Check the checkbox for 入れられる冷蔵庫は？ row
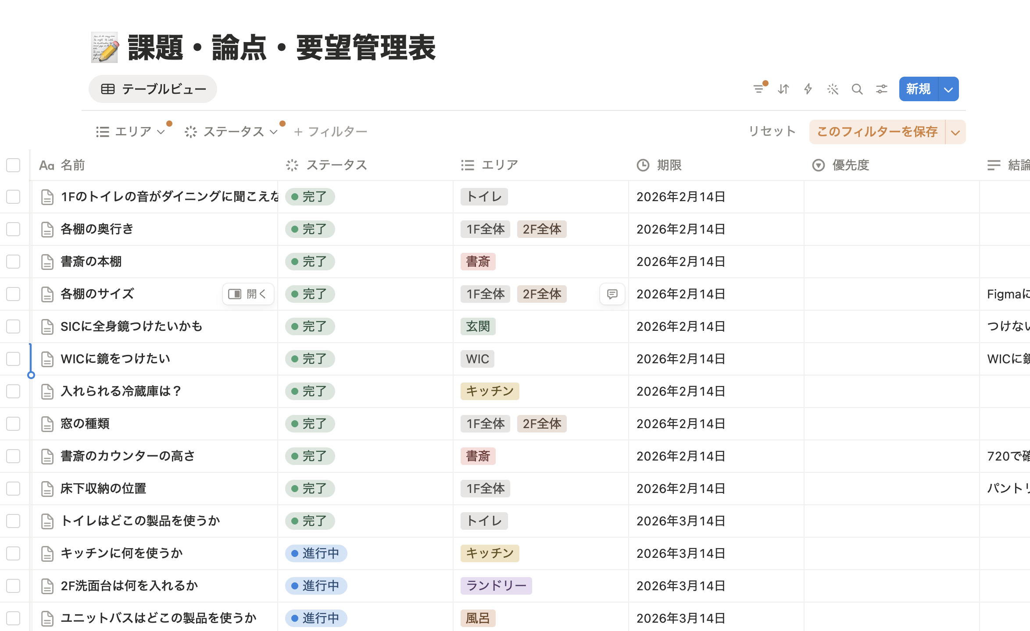The width and height of the screenshot is (1030, 631). click(13, 391)
